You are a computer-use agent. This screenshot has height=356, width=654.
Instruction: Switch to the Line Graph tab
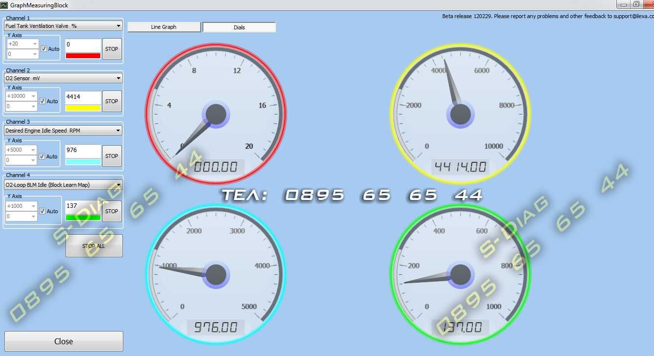(164, 27)
